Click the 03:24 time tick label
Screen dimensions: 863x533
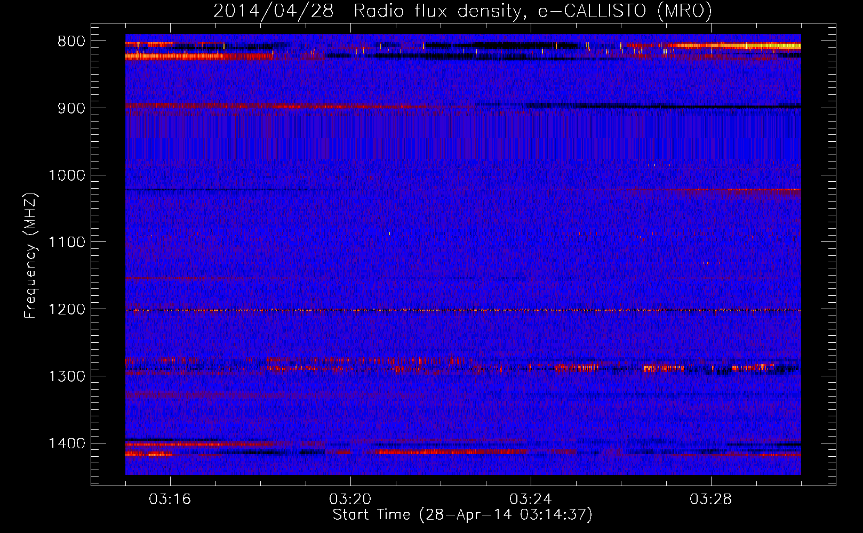pos(531,499)
